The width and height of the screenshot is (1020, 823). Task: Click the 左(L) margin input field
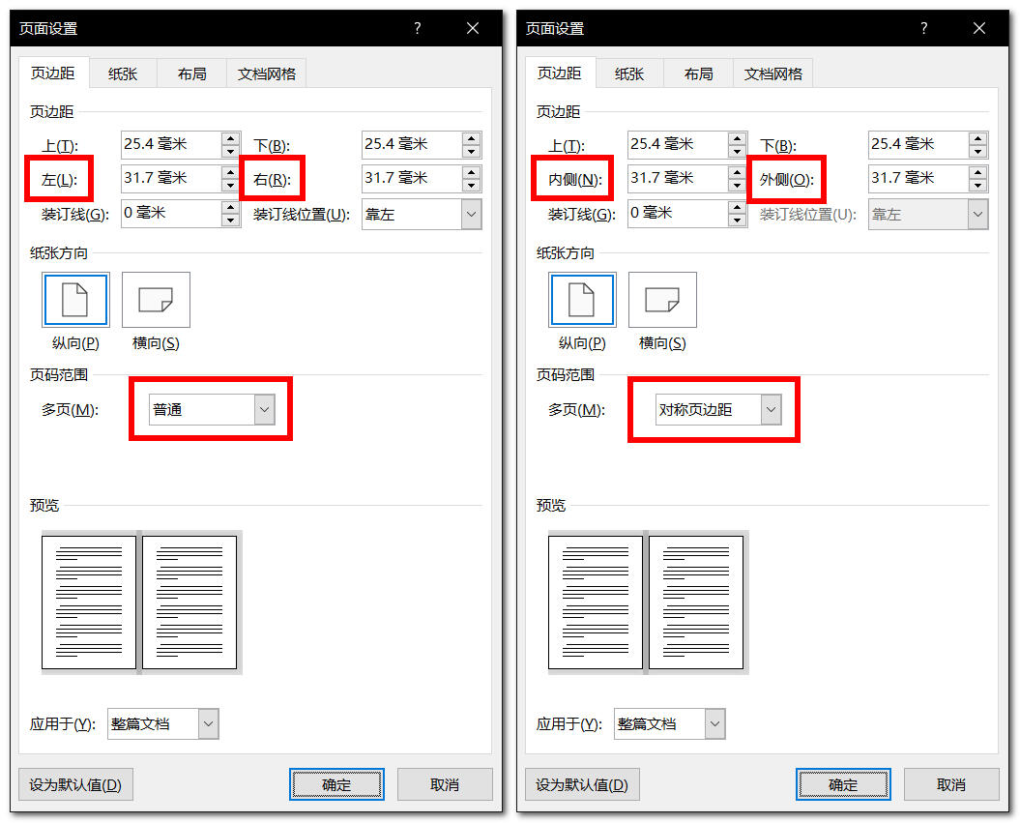170,178
